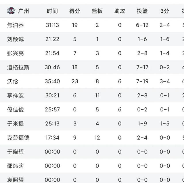The height and width of the screenshot is (183, 184).
Task: Select the 时间 column header
Action: pyautogui.click(x=52, y=11)
